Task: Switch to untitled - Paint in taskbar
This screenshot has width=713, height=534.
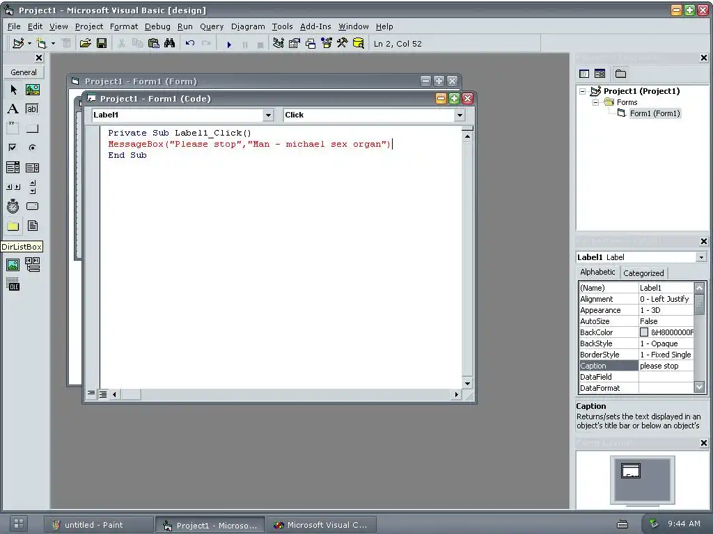Action: [99, 525]
